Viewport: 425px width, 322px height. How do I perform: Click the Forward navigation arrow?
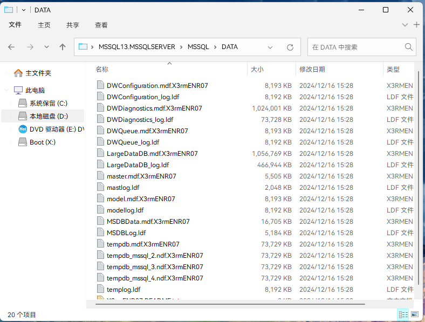click(30, 47)
